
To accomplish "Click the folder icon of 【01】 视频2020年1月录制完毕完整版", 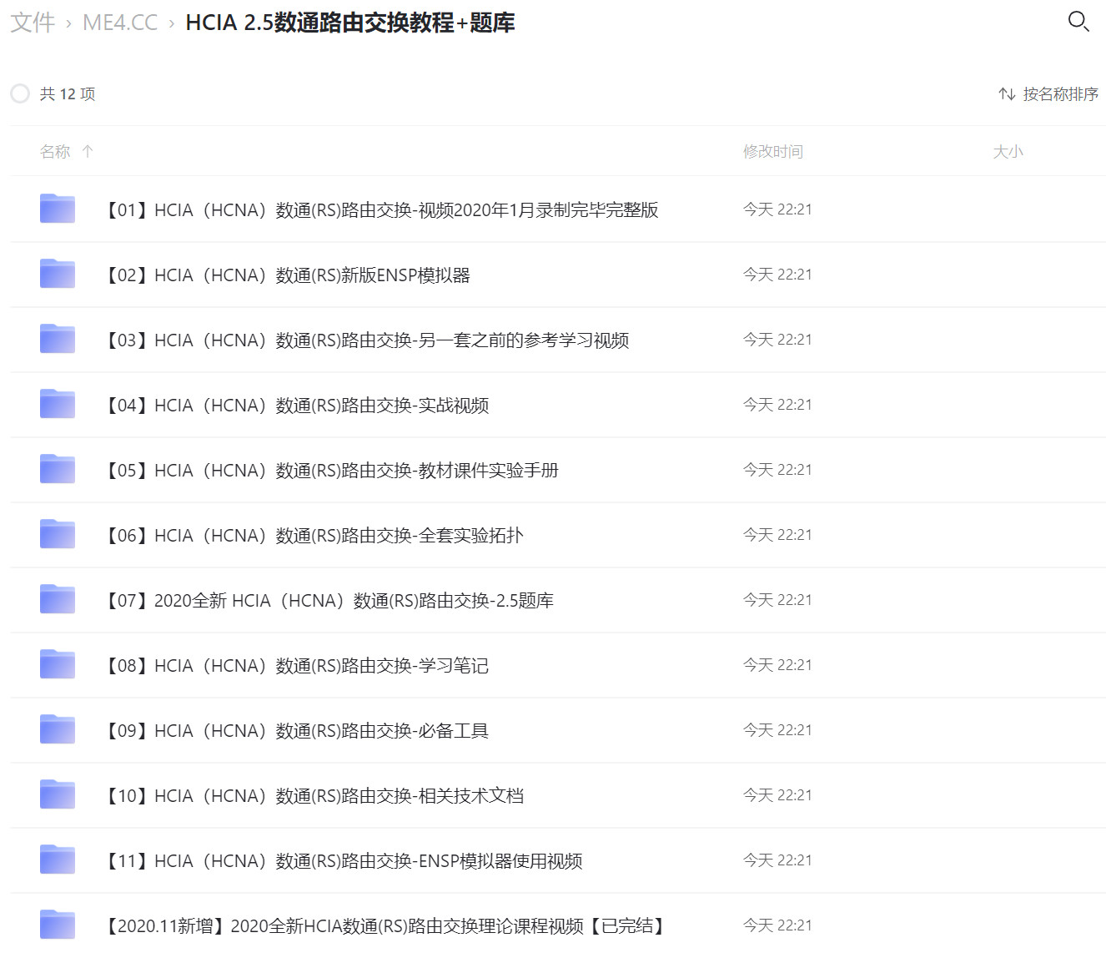I will point(58,209).
